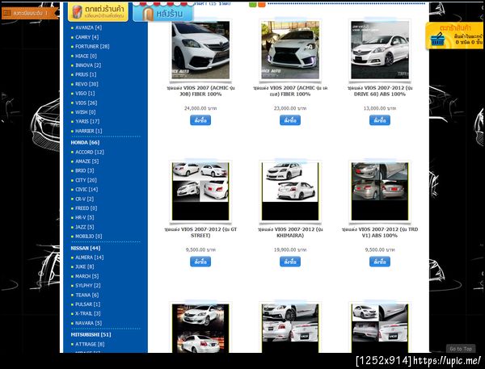Select TEANA [6] category
Screen dimensions: 485x369
click(87, 296)
